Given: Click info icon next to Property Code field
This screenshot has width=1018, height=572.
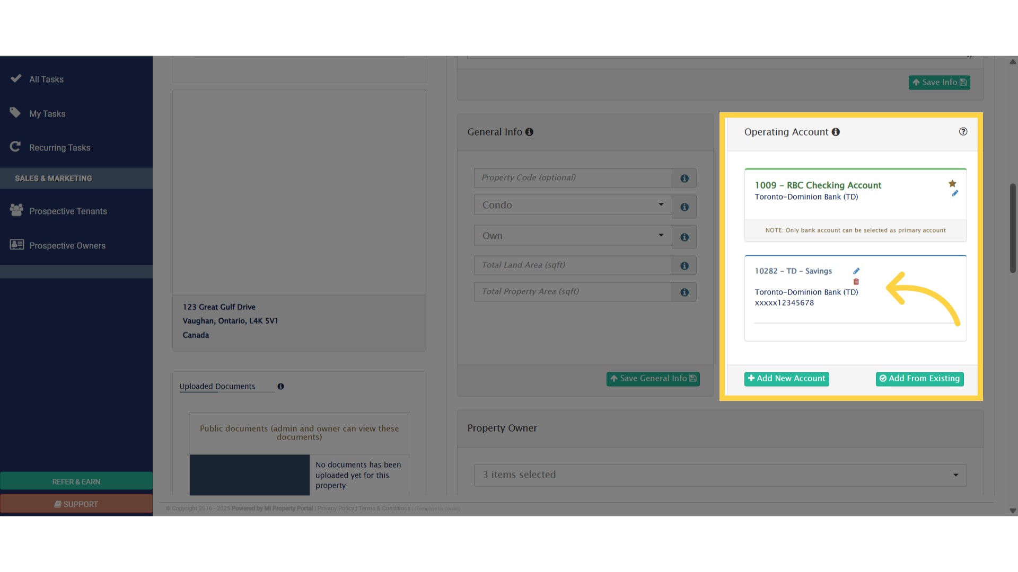Looking at the screenshot, I should [x=684, y=178].
